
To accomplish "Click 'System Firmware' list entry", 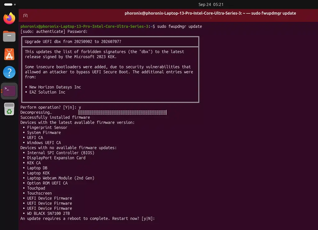I will click(x=44, y=133).
